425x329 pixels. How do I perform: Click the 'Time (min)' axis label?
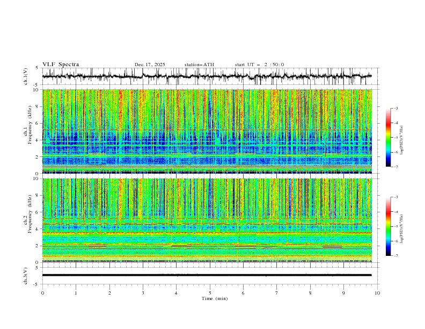coord(215,298)
